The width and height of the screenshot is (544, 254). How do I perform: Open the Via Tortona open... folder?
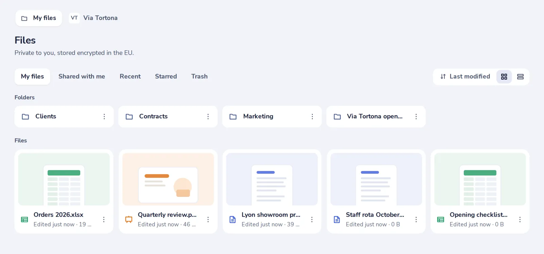click(376, 117)
